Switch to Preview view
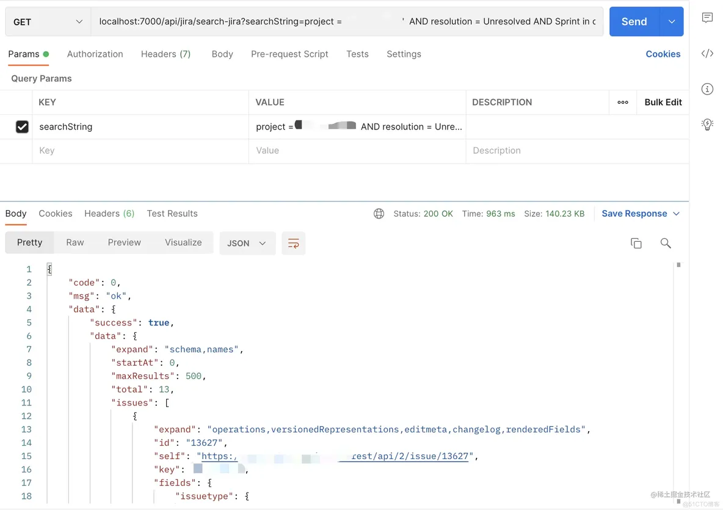 point(124,242)
